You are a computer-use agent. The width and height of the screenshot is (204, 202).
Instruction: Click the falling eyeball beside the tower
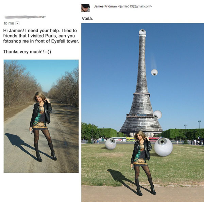pyautogui.click(x=154, y=72)
